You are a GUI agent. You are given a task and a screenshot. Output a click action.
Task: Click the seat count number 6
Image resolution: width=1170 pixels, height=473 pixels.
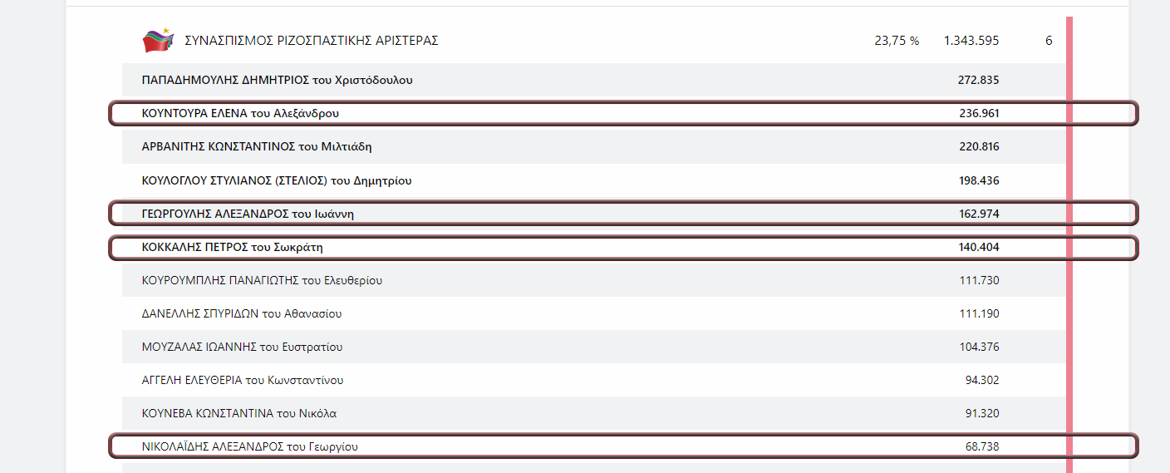point(1049,41)
